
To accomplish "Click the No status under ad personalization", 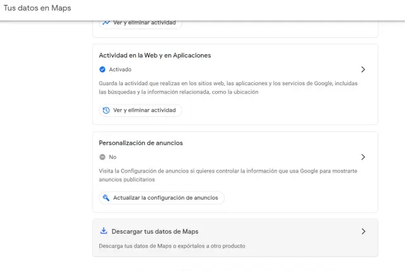I will 113,157.
